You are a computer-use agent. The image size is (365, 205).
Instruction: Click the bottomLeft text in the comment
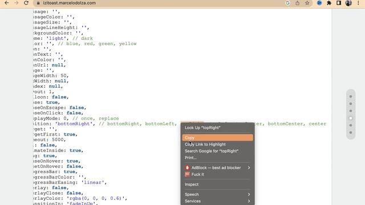coord(160,124)
